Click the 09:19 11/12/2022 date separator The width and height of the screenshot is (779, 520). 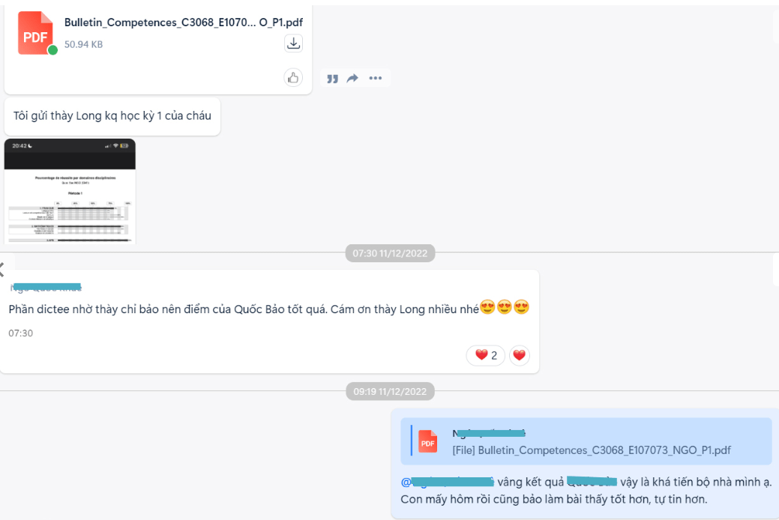pos(390,391)
